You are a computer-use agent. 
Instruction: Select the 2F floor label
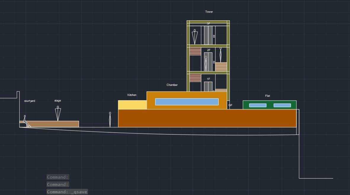pyautogui.click(x=208, y=50)
